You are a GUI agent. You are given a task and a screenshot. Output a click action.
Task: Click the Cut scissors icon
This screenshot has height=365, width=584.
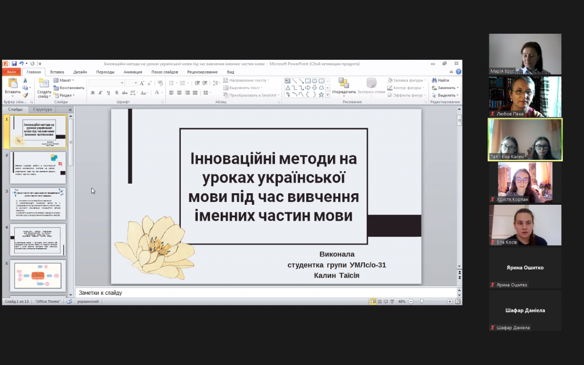tap(25, 80)
